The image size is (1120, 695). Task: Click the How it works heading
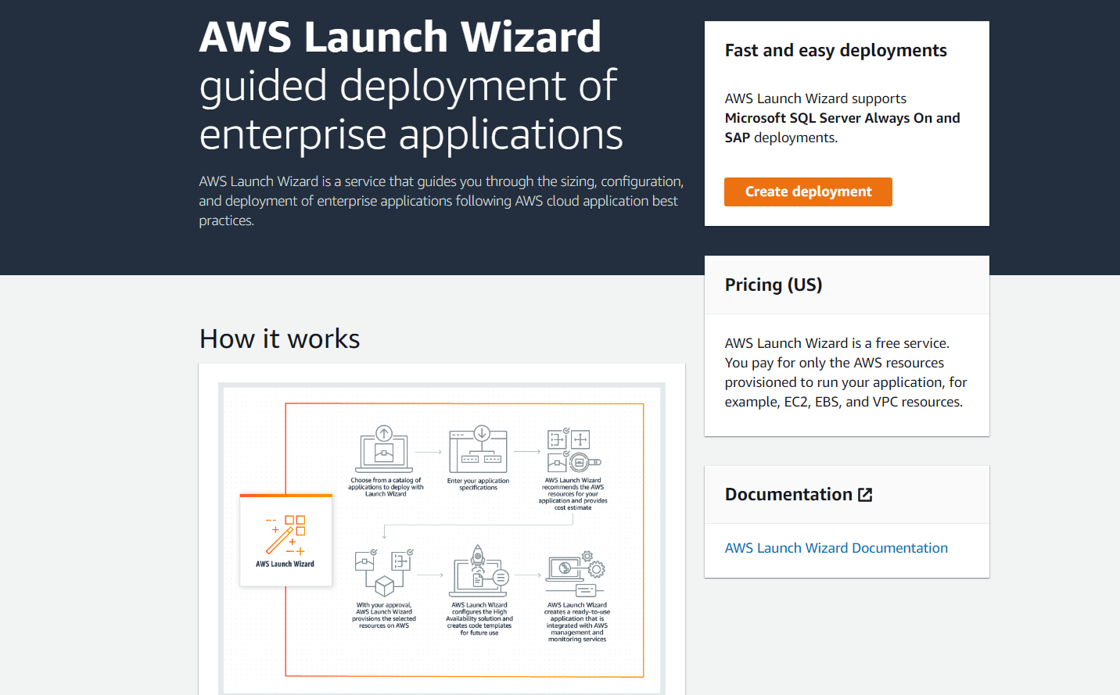point(279,338)
